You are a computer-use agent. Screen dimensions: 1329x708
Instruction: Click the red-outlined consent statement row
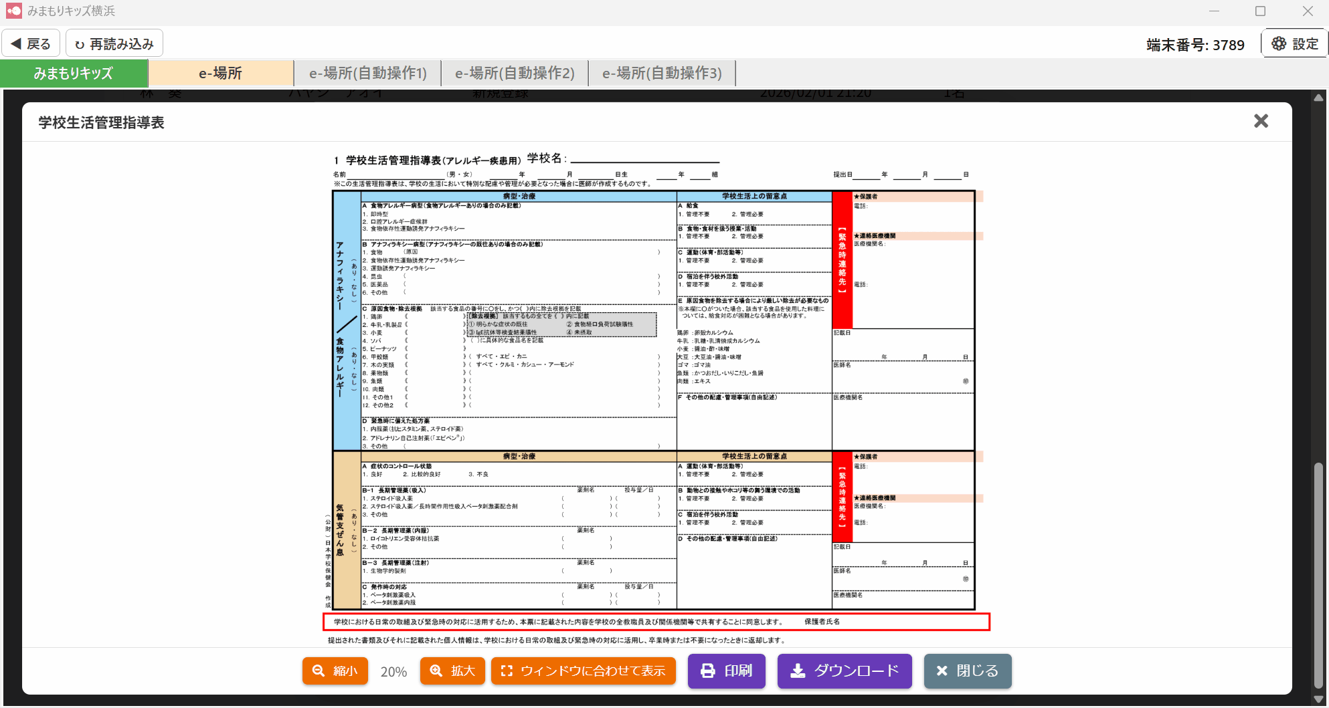pyautogui.click(x=656, y=622)
